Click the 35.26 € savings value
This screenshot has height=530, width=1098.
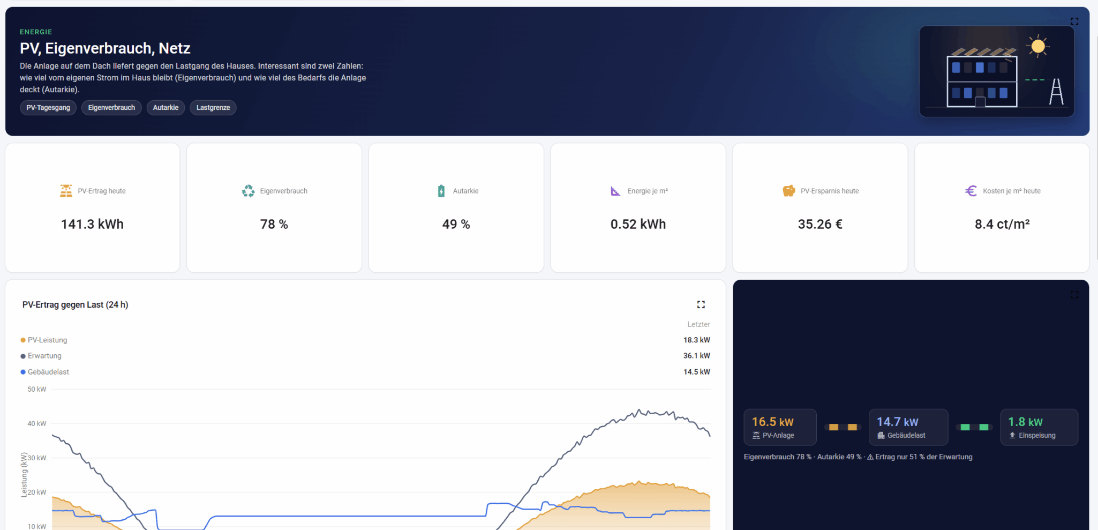[820, 224]
